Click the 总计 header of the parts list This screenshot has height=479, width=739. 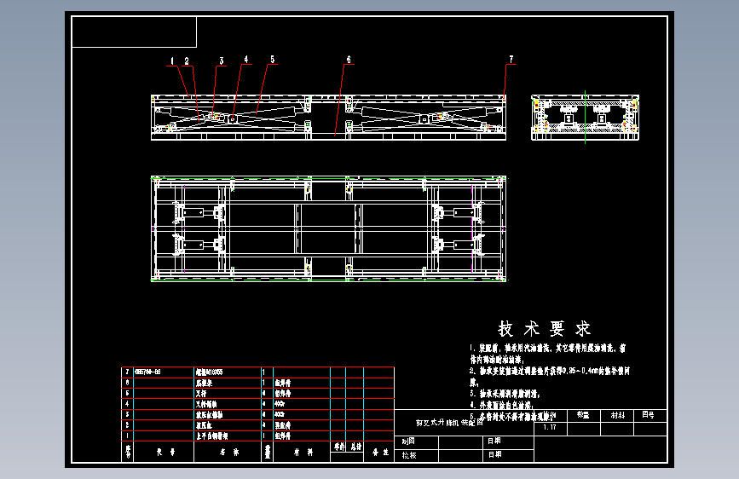pos(355,447)
